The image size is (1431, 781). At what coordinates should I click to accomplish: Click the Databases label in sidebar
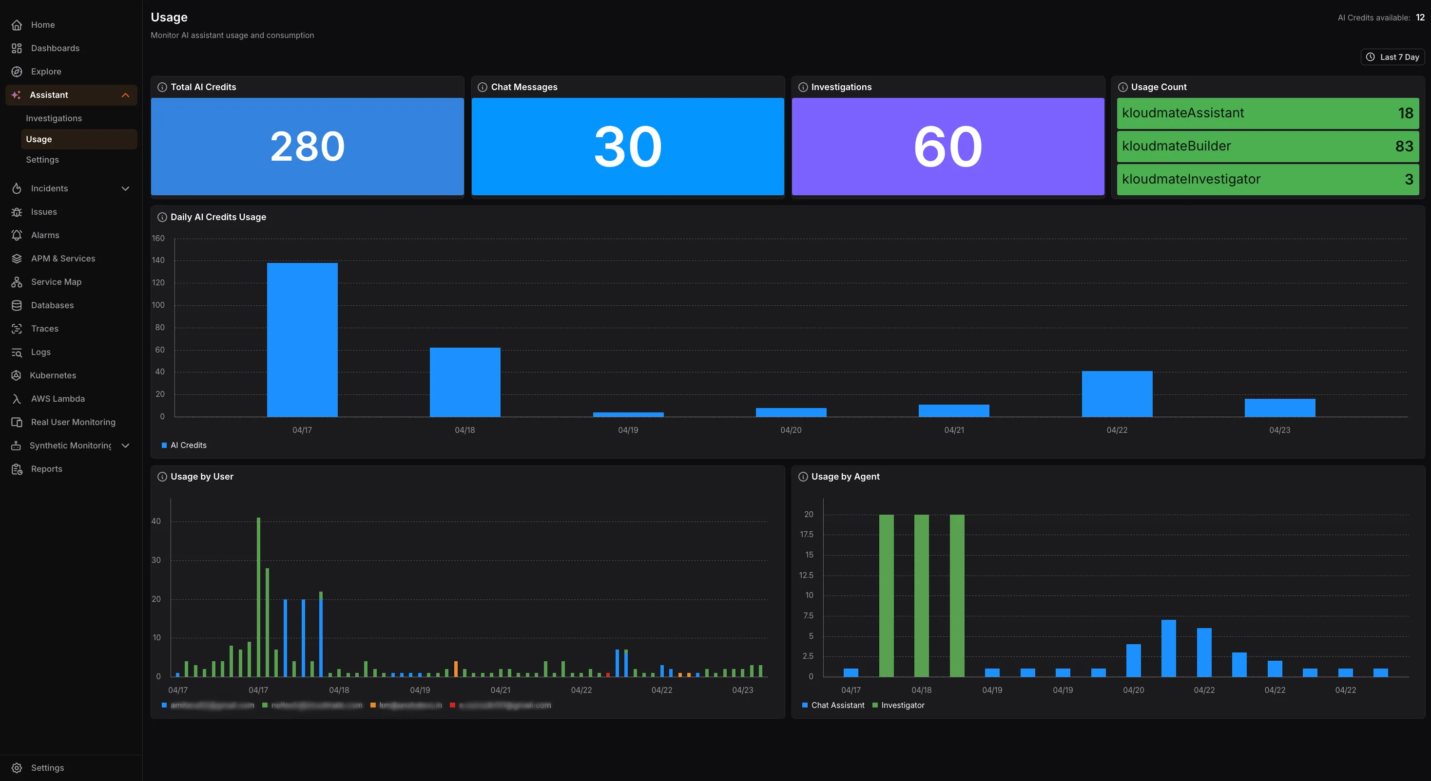[x=52, y=305]
